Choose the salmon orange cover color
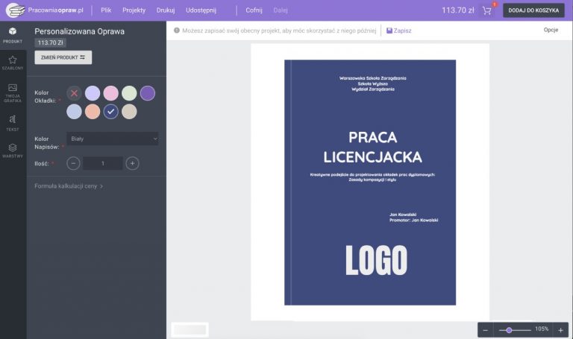The image size is (573, 339). [x=93, y=112]
